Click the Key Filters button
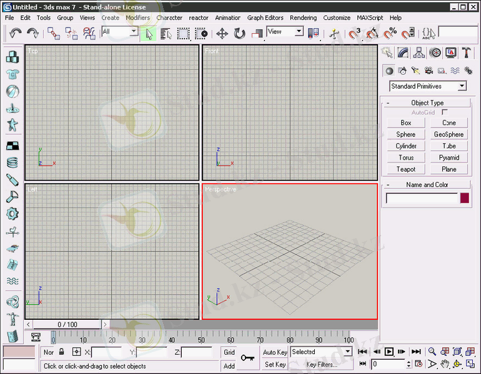 click(322, 365)
